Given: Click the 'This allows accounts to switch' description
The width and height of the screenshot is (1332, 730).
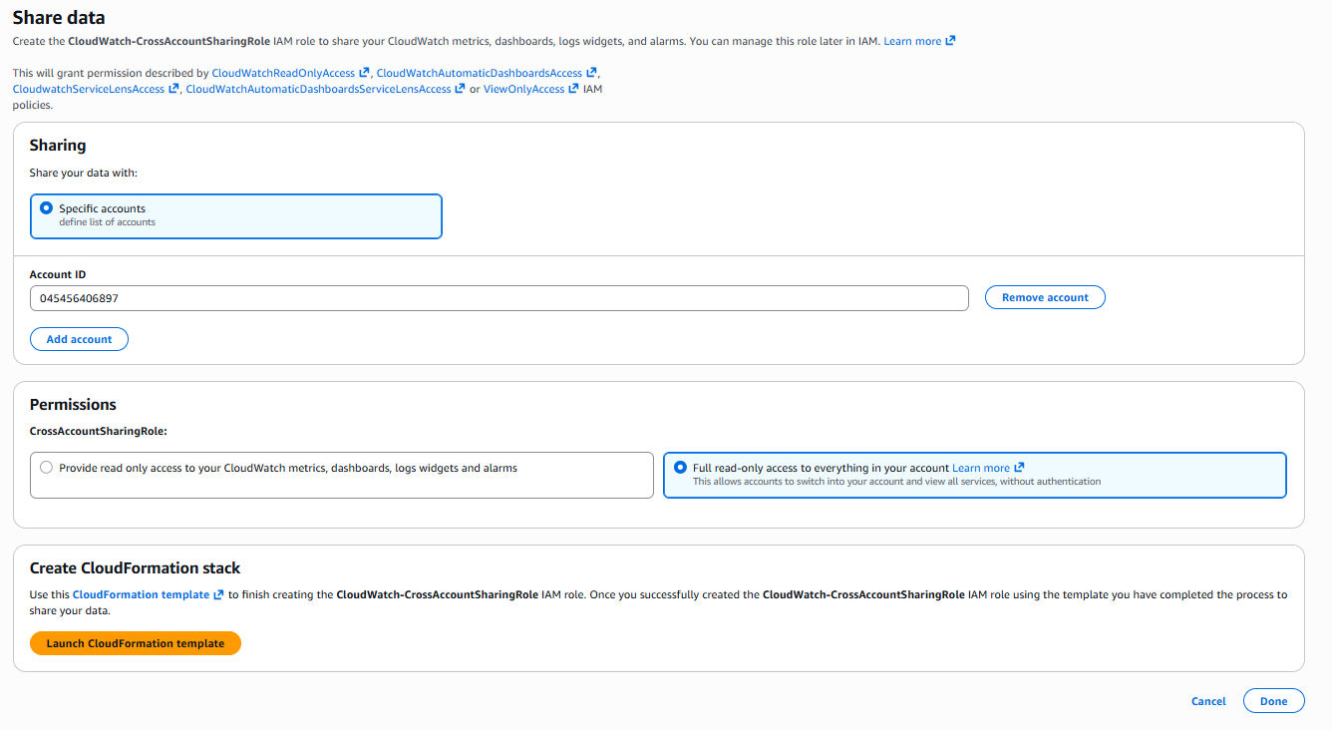Looking at the screenshot, I should coord(896,482).
